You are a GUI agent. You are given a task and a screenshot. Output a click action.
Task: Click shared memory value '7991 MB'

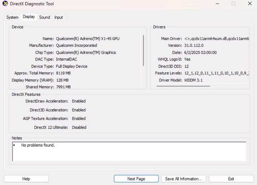pyautogui.click(x=63, y=87)
